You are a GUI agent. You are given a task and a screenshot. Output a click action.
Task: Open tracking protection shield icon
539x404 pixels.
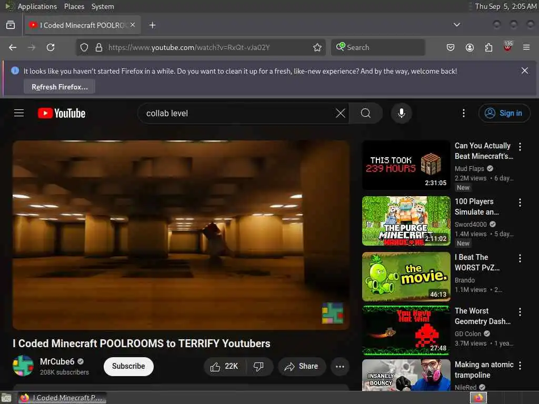click(84, 47)
